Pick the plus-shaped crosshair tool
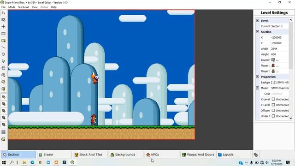Viewport: 295px width, 166px height. 3,27
